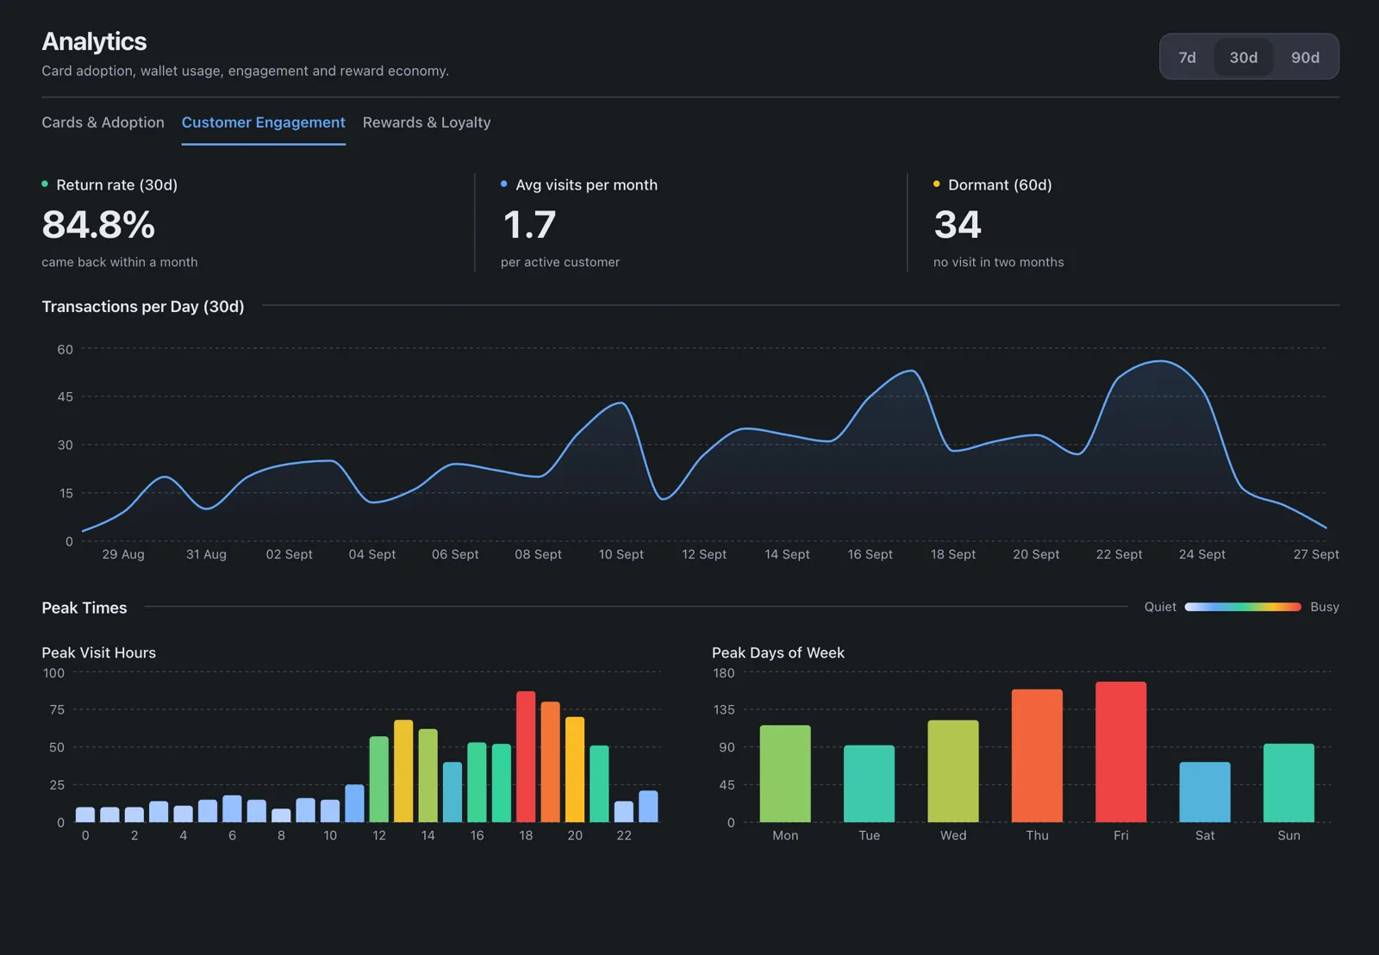
Task: Click the Peak Days of Week title
Action: coord(778,652)
